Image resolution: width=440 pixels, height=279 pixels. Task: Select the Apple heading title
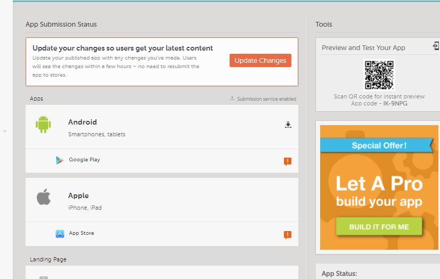click(78, 195)
